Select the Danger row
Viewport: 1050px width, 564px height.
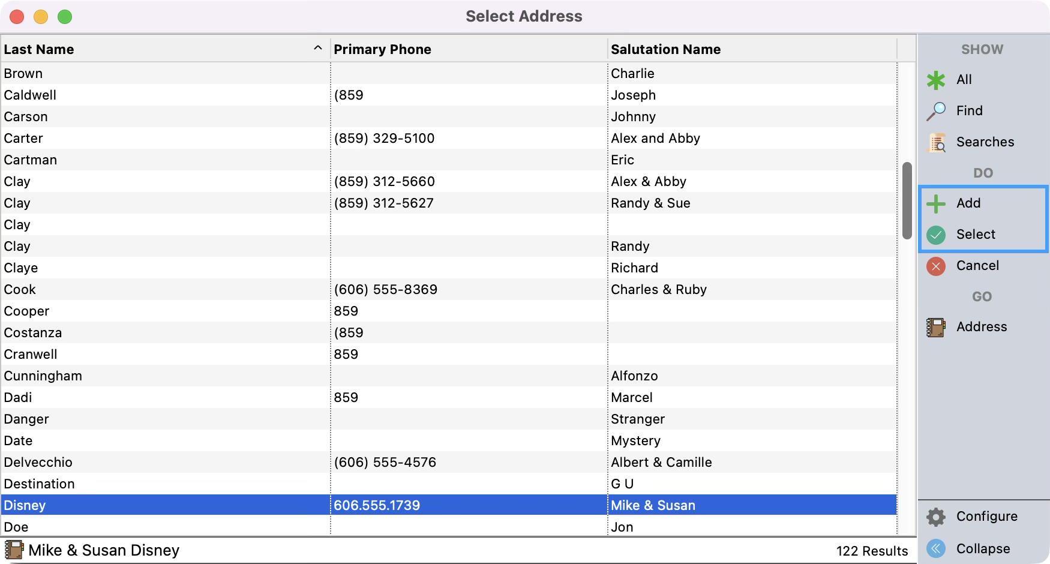point(449,419)
